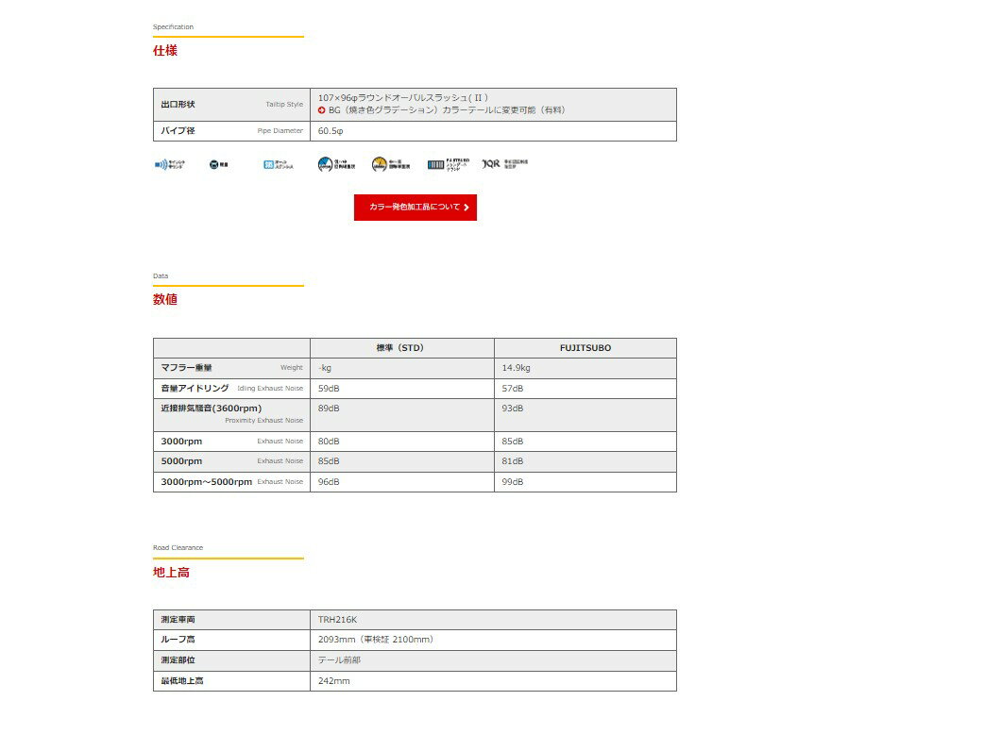
Task: Click the yellow circular gauge icon
Action: 379,164
